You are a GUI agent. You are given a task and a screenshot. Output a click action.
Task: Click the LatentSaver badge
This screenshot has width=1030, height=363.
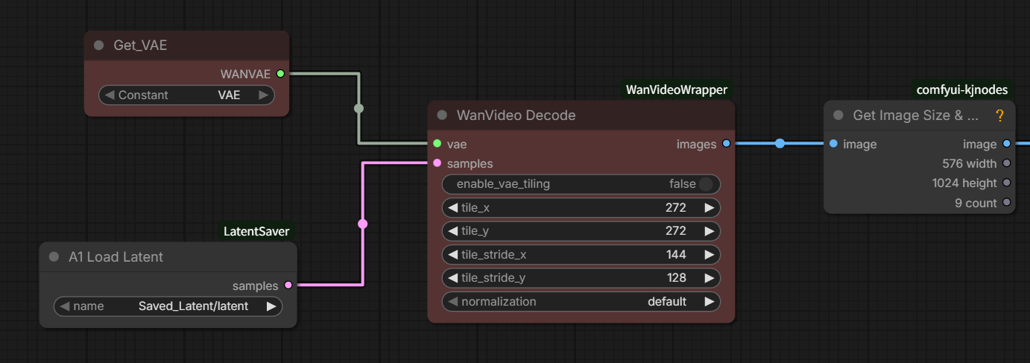(256, 232)
